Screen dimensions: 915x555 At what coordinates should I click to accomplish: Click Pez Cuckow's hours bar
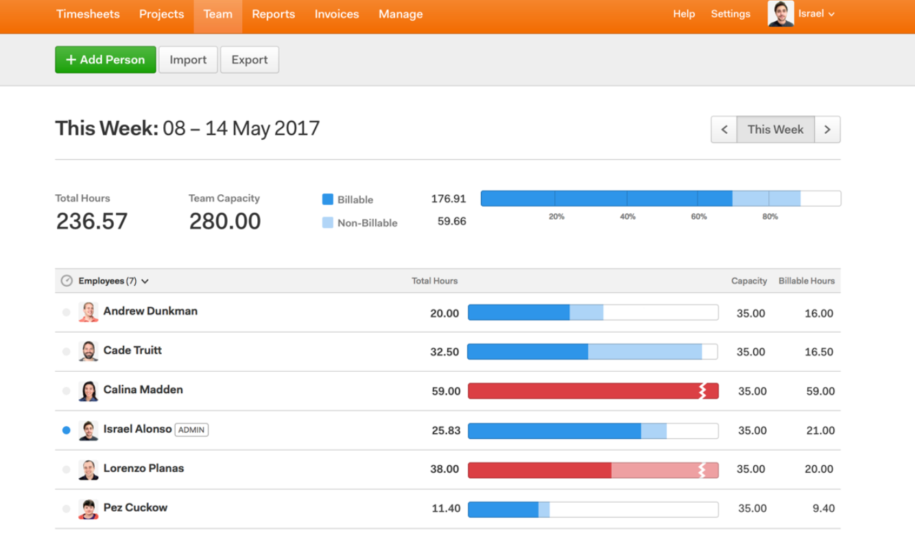593,509
